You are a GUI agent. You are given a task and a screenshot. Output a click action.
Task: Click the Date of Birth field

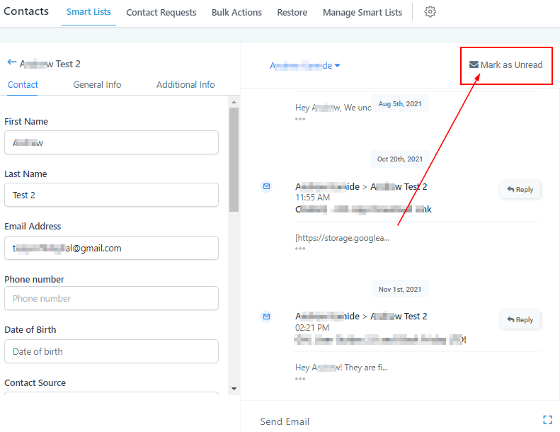click(111, 351)
